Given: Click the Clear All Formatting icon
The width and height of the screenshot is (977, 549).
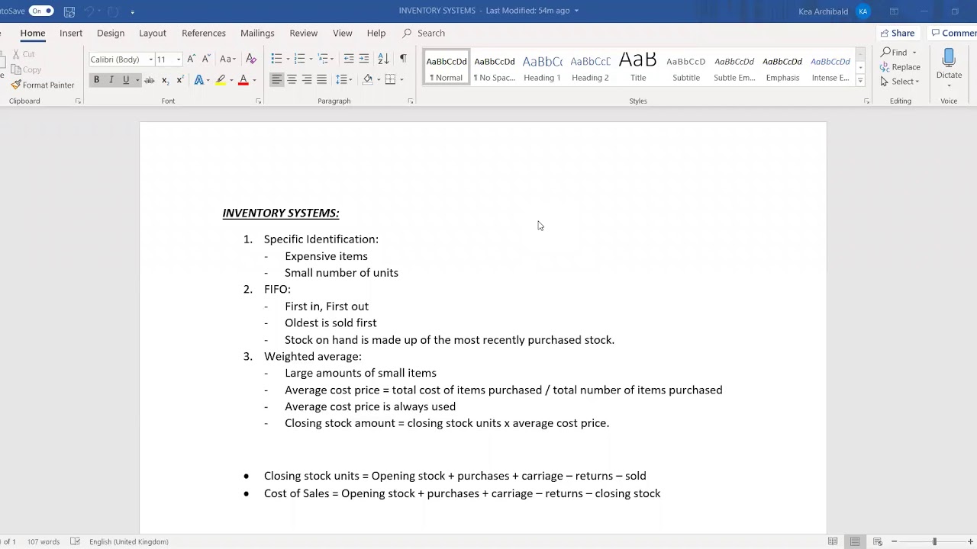Looking at the screenshot, I should click(x=251, y=59).
